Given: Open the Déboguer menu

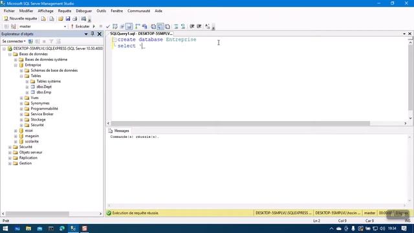Looking at the screenshot, I should [x=83, y=11].
